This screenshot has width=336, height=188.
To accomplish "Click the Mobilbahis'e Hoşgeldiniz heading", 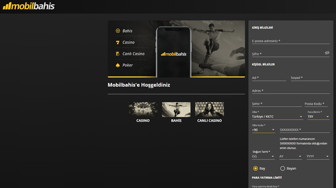I will click(139, 85).
